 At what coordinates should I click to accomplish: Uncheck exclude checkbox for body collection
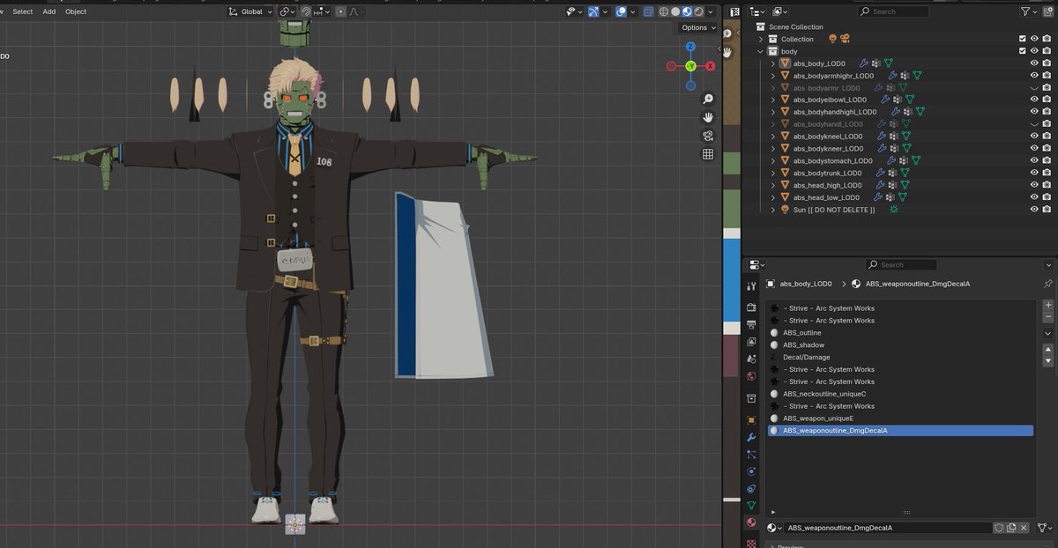coord(1023,51)
